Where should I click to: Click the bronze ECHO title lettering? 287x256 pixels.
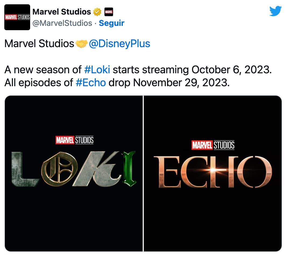(x=213, y=172)
